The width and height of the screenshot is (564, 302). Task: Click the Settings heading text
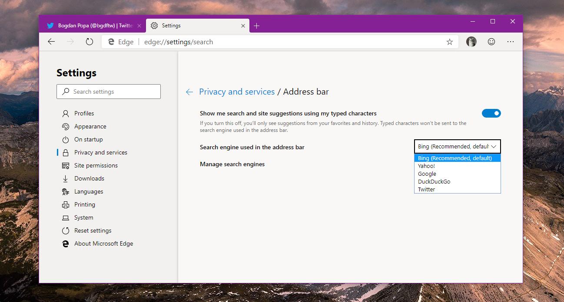[76, 73]
